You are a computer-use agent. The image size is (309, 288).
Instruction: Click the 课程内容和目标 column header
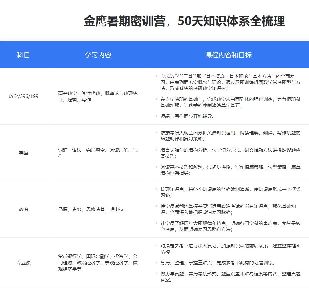(x=228, y=55)
